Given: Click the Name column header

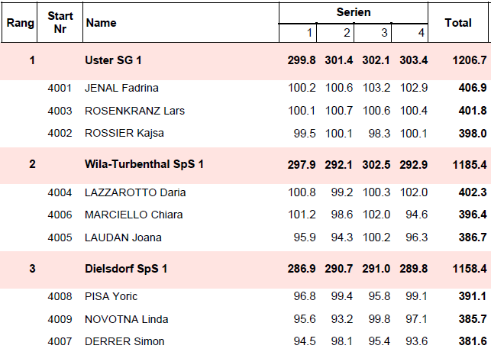Looking at the screenshot, I should [x=181, y=23].
